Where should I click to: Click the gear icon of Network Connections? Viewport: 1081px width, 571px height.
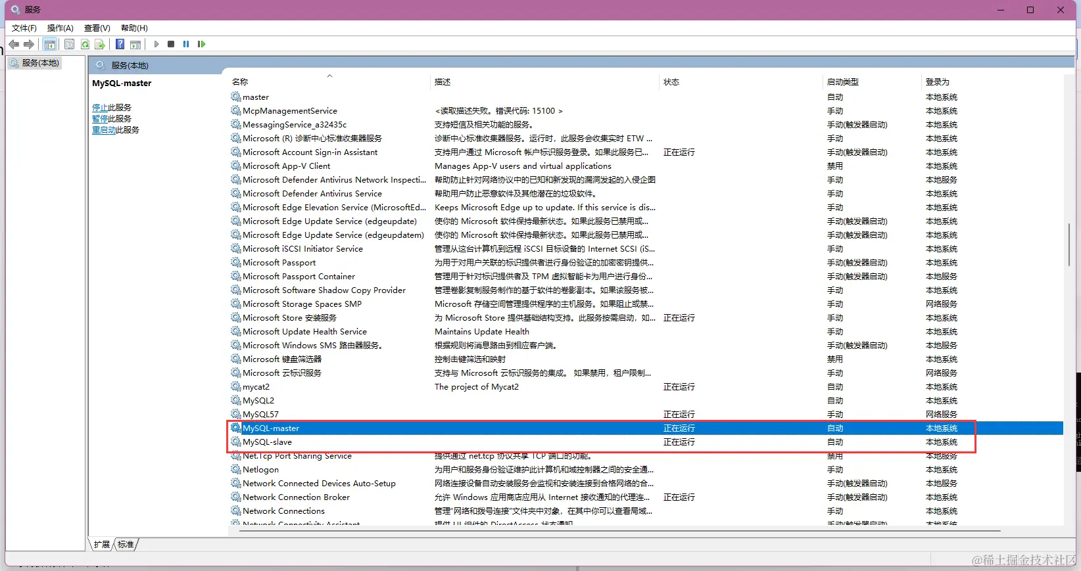tap(236, 511)
